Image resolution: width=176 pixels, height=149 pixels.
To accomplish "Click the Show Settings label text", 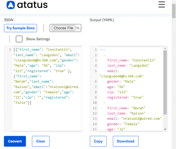I will point(38,39).
